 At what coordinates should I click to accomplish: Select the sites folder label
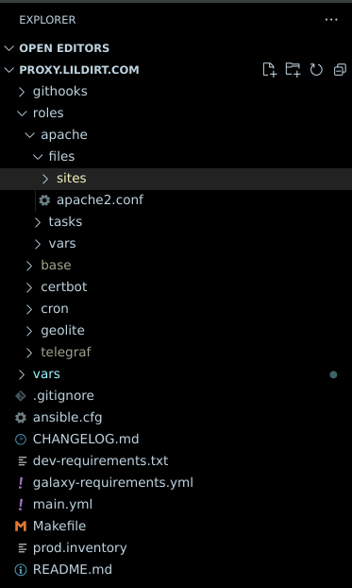(x=72, y=178)
